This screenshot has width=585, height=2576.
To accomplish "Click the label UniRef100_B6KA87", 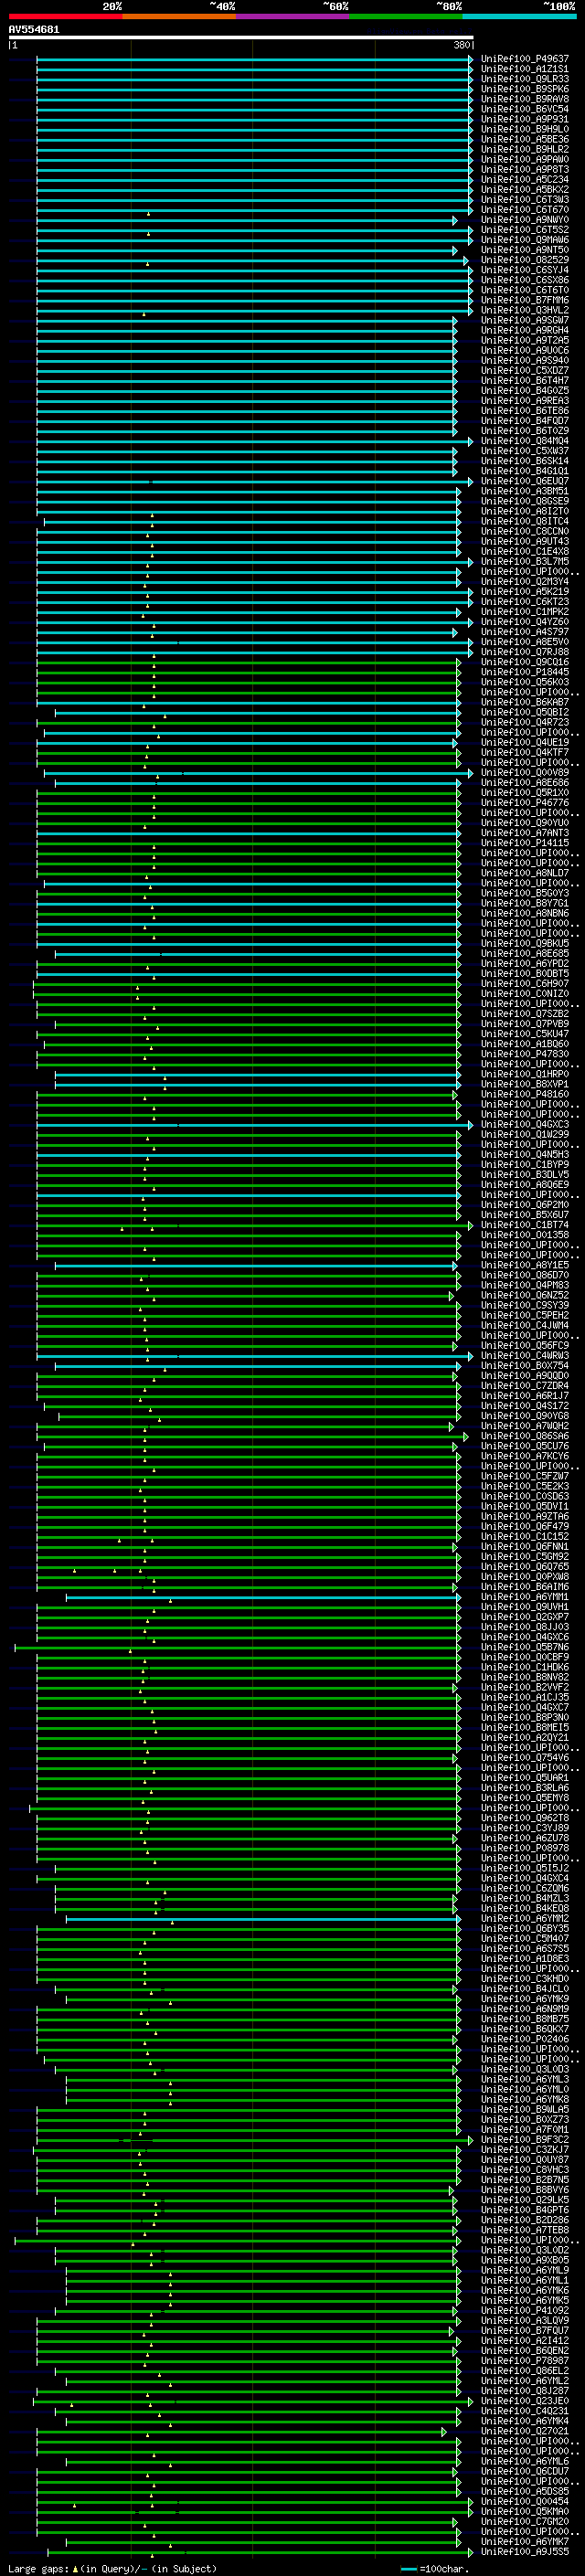I will [525, 702].
